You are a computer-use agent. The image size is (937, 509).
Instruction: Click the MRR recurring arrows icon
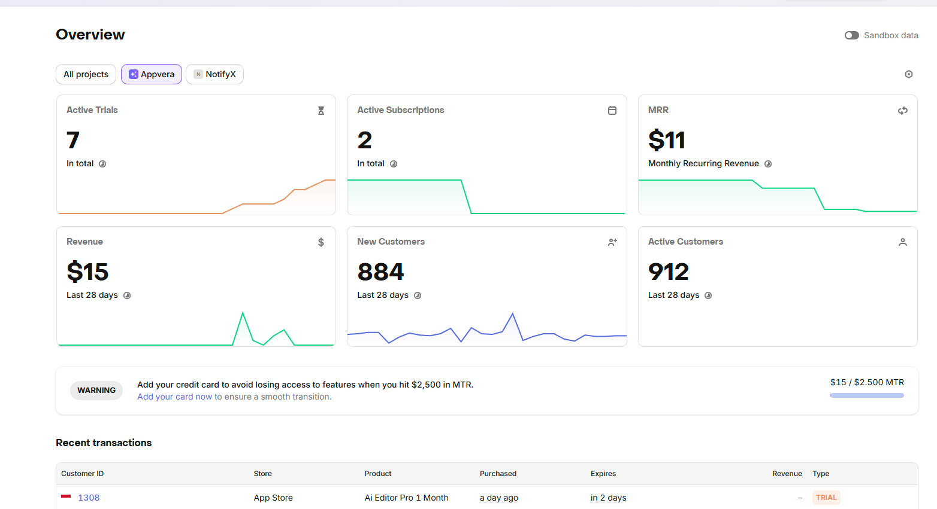(903, 111)
